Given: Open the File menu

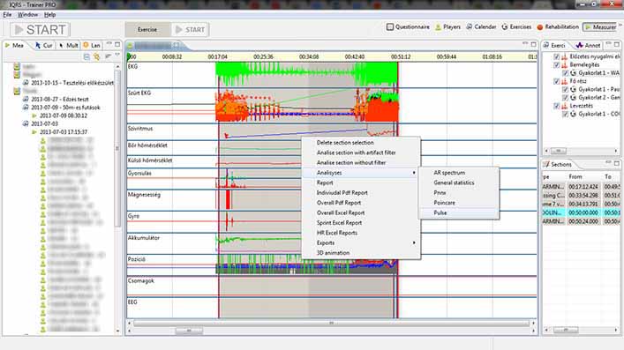Looking at the screenshot, I should [7, 15].
